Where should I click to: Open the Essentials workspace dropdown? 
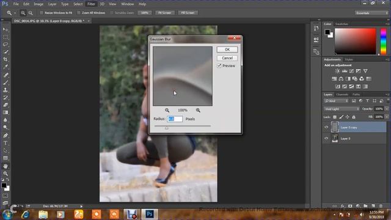(x=371, y=13)
